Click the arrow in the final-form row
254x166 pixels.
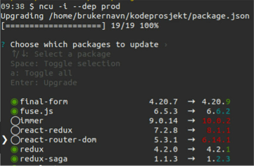tap(191, 102)
